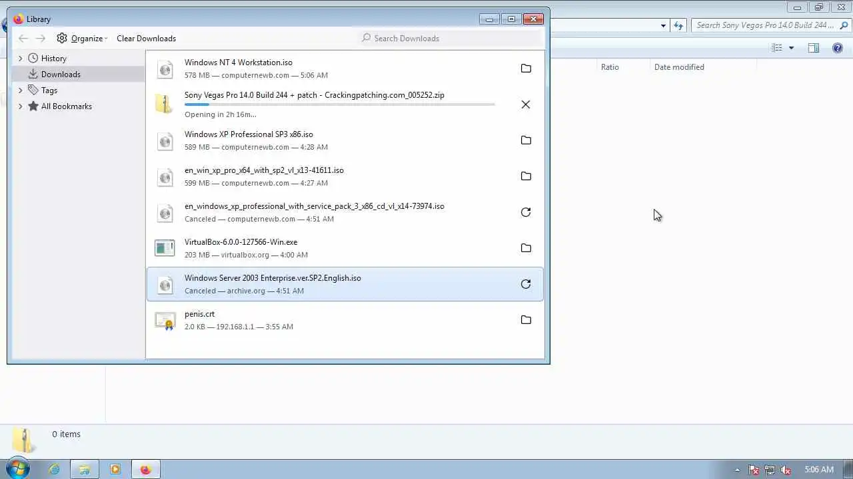Click the taskbar clock showing 5:06 AM
Image resolution: width=853 pixels, height=479 pixels.
818,470
